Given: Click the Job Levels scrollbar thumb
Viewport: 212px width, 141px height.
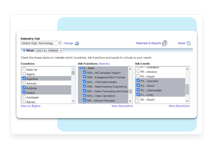Looking at the screenshot, I should 187,89.
